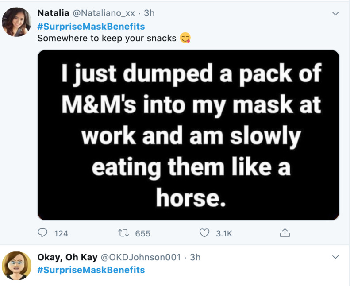Click the yummy face emoji in the tweet
The height and width of the screenshot is (286, 354).
185,38
